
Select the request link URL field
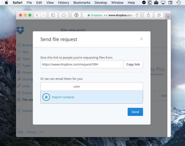[82, 64]
